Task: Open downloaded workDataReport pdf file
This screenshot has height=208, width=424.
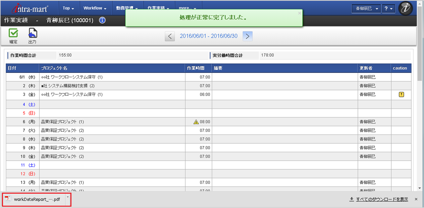Action: (34, 199)
